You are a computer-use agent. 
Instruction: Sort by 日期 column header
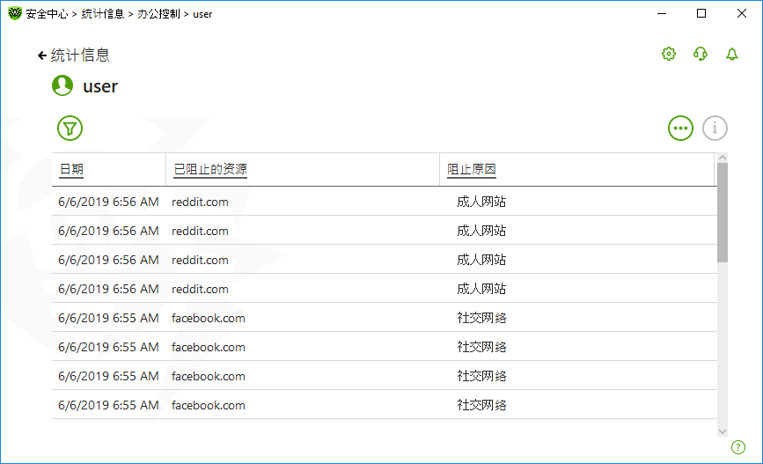tap(71, 170)
